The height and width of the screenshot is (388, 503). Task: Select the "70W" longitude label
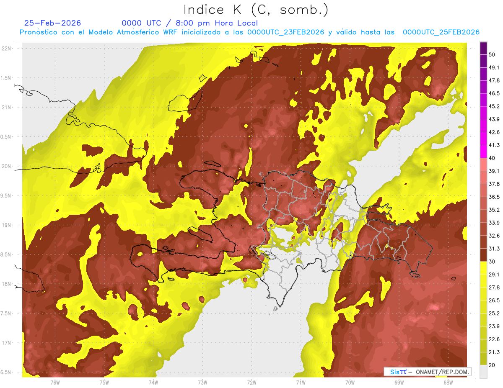click(350, 382)
